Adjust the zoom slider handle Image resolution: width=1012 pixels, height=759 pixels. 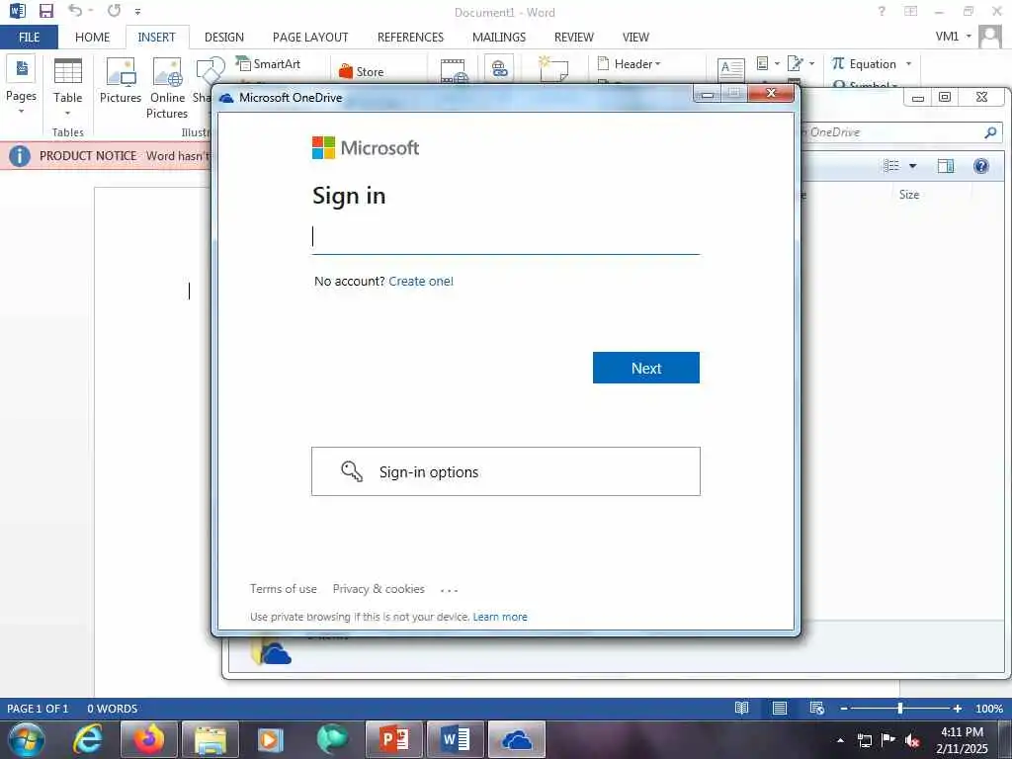(899, 708)
